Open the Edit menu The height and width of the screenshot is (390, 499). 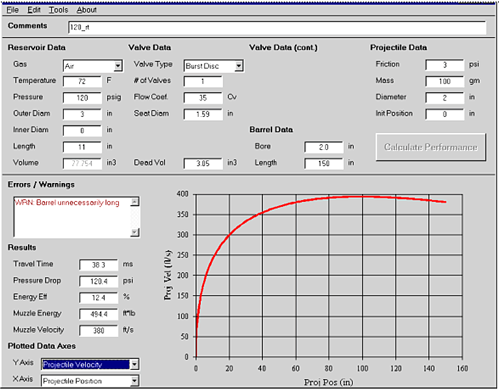click(x=34, y=10)
